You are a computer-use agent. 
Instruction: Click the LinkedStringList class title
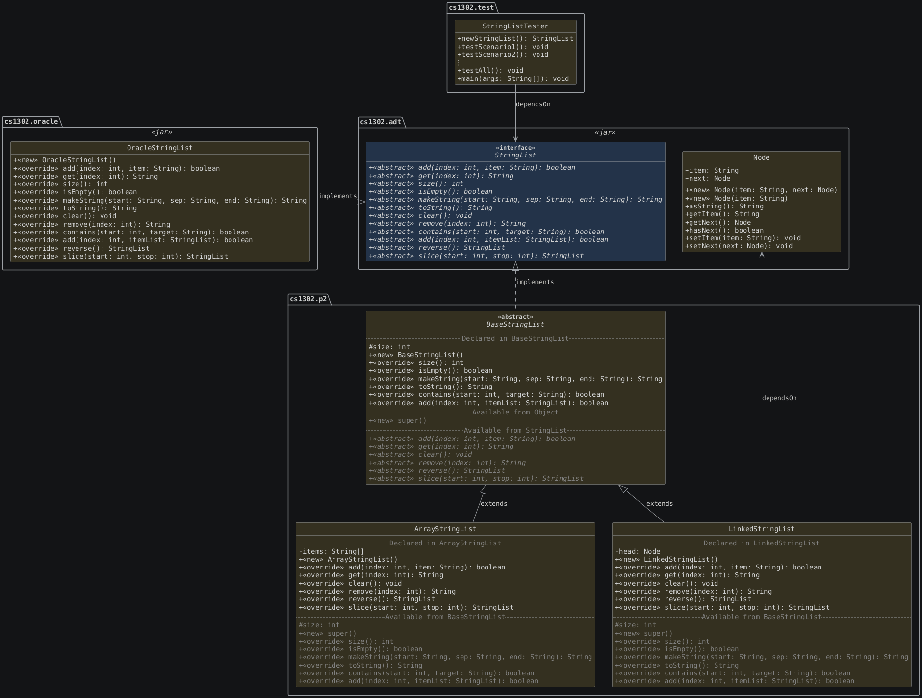coord(762,529)
